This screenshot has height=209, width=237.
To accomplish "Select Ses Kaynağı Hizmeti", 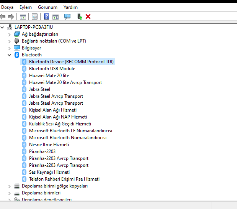I will 49,172.
